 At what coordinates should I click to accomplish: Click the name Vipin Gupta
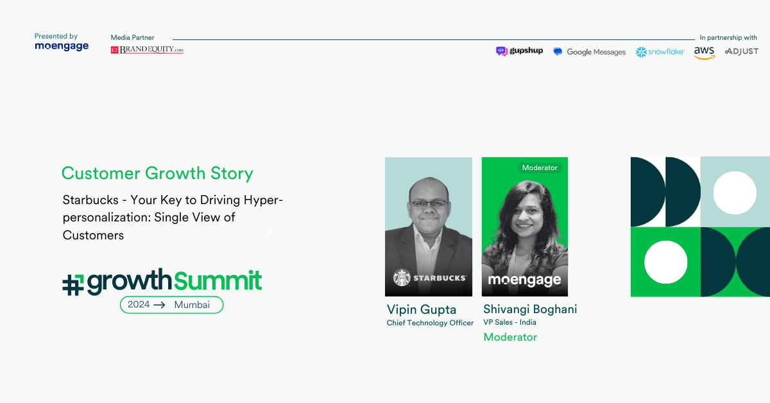coord(422,310)
